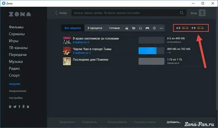
Task: Select title Чарли Чан в городе Тьмы
Action: tap(92, 49)
